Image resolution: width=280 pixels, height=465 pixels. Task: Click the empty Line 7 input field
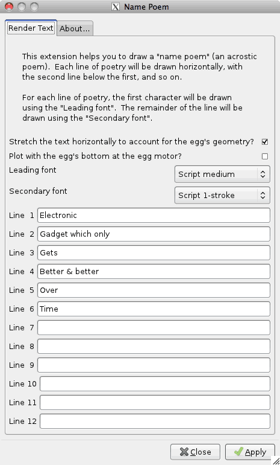(x=154, y=327)
